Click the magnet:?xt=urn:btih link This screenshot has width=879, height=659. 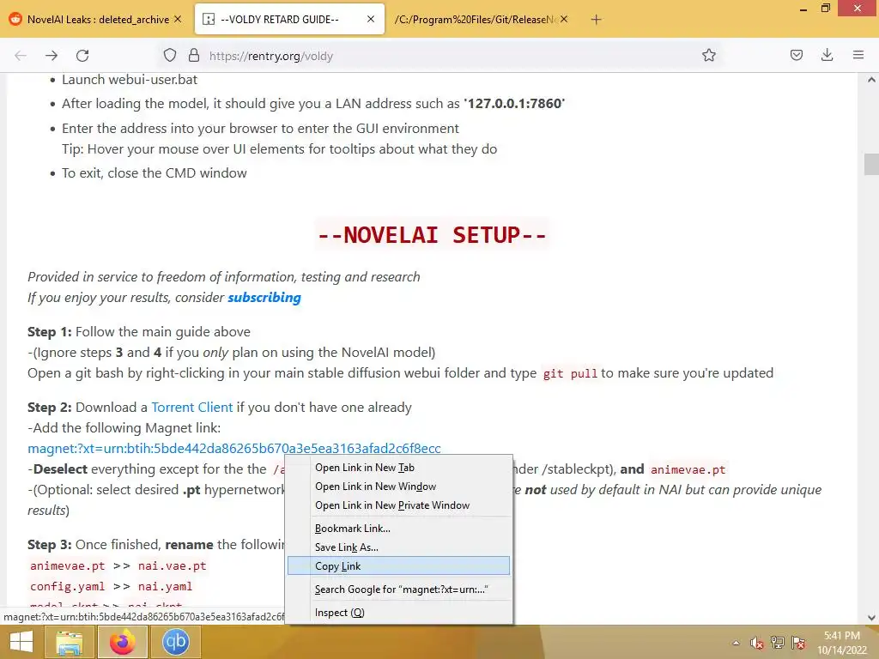pos(233,449)
